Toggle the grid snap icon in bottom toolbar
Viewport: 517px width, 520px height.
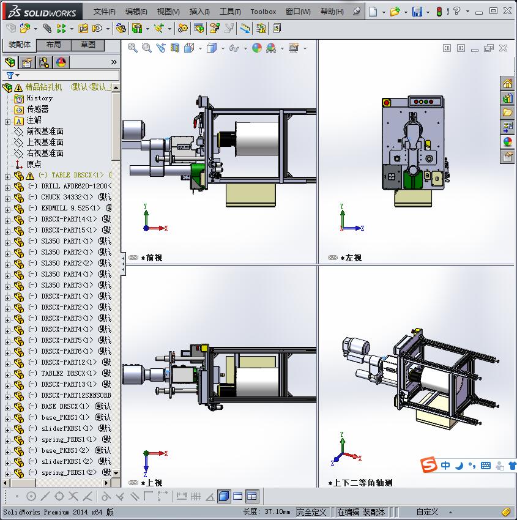[196, 496]
